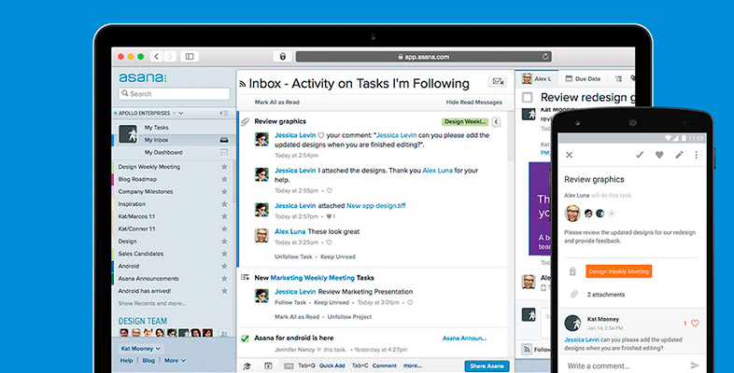Click the Design Weekl... green project tag
The height and width of the screenshot is (373, 734).
click(465, 121)
